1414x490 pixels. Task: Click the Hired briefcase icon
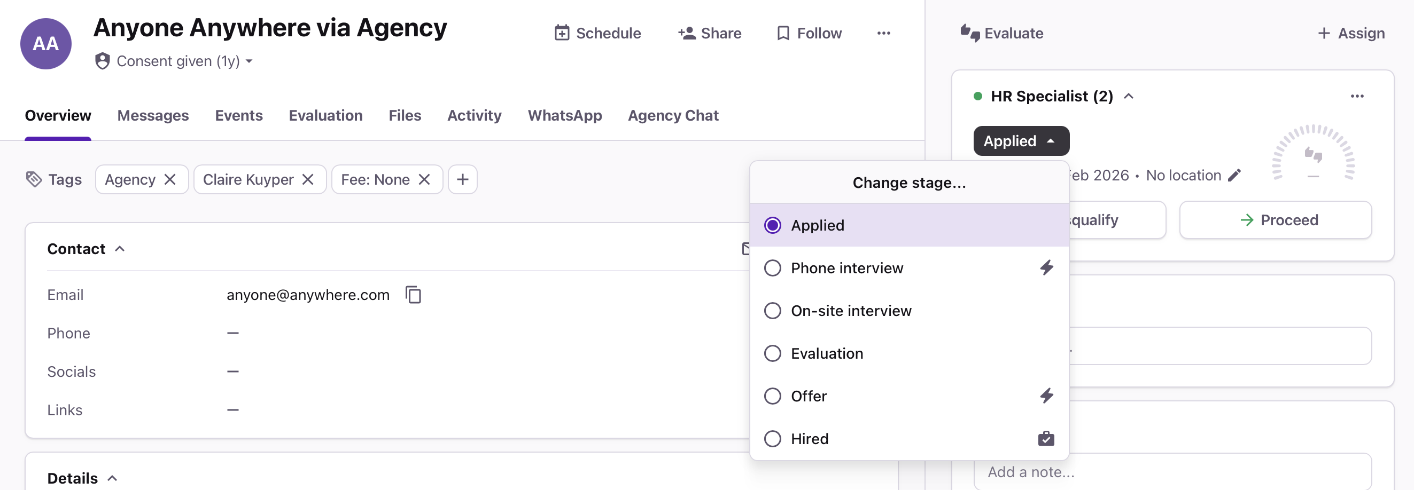click(1046, 439)
